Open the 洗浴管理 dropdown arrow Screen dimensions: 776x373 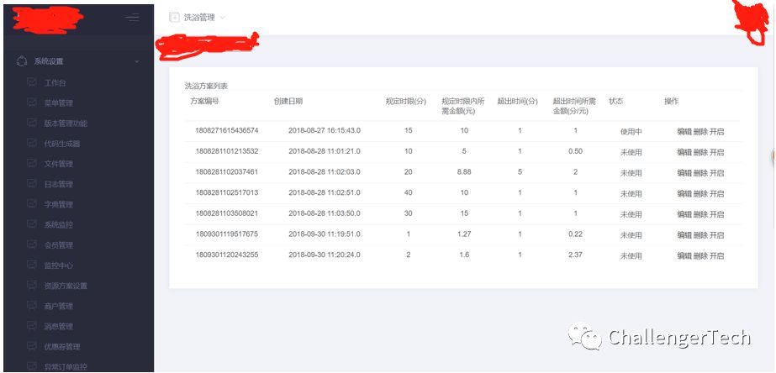222,18
